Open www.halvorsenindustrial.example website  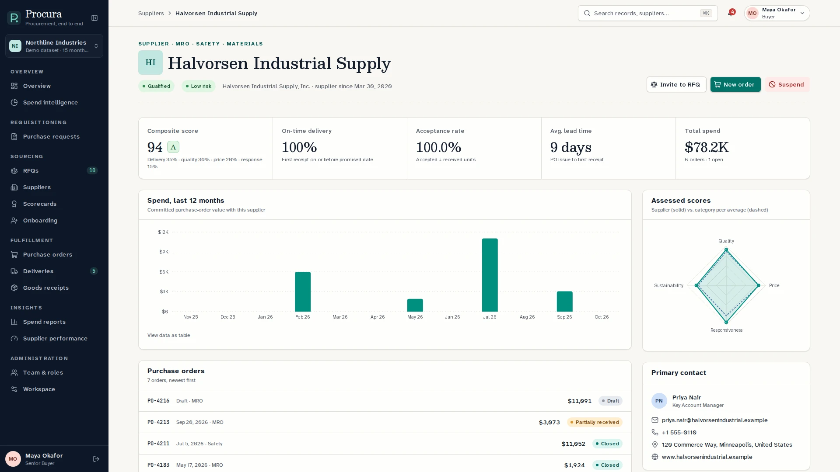tap(707, 457)
